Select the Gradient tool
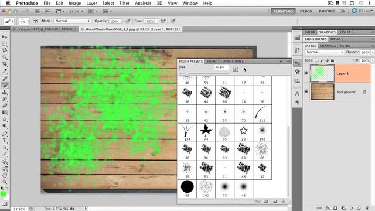Image resolution: width=375 pixels, height=211 pixels. point(5,113)
